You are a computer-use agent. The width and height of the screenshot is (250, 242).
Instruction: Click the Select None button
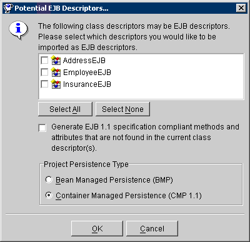coord(122,109)
